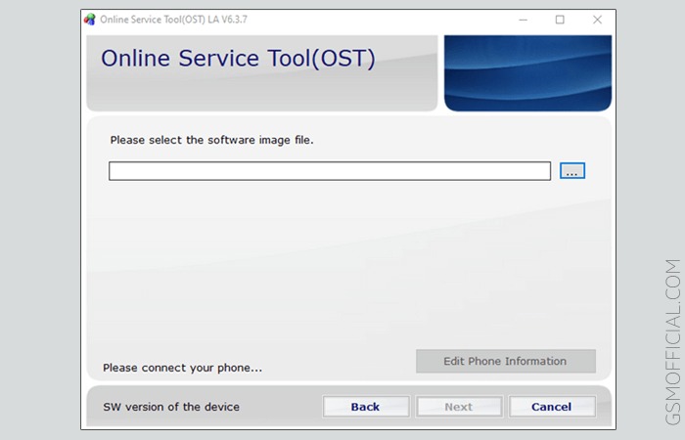Click 'Please select the software image file.' text
The width and height of the screenshot is (685, 440).
(x=212, y=140)
